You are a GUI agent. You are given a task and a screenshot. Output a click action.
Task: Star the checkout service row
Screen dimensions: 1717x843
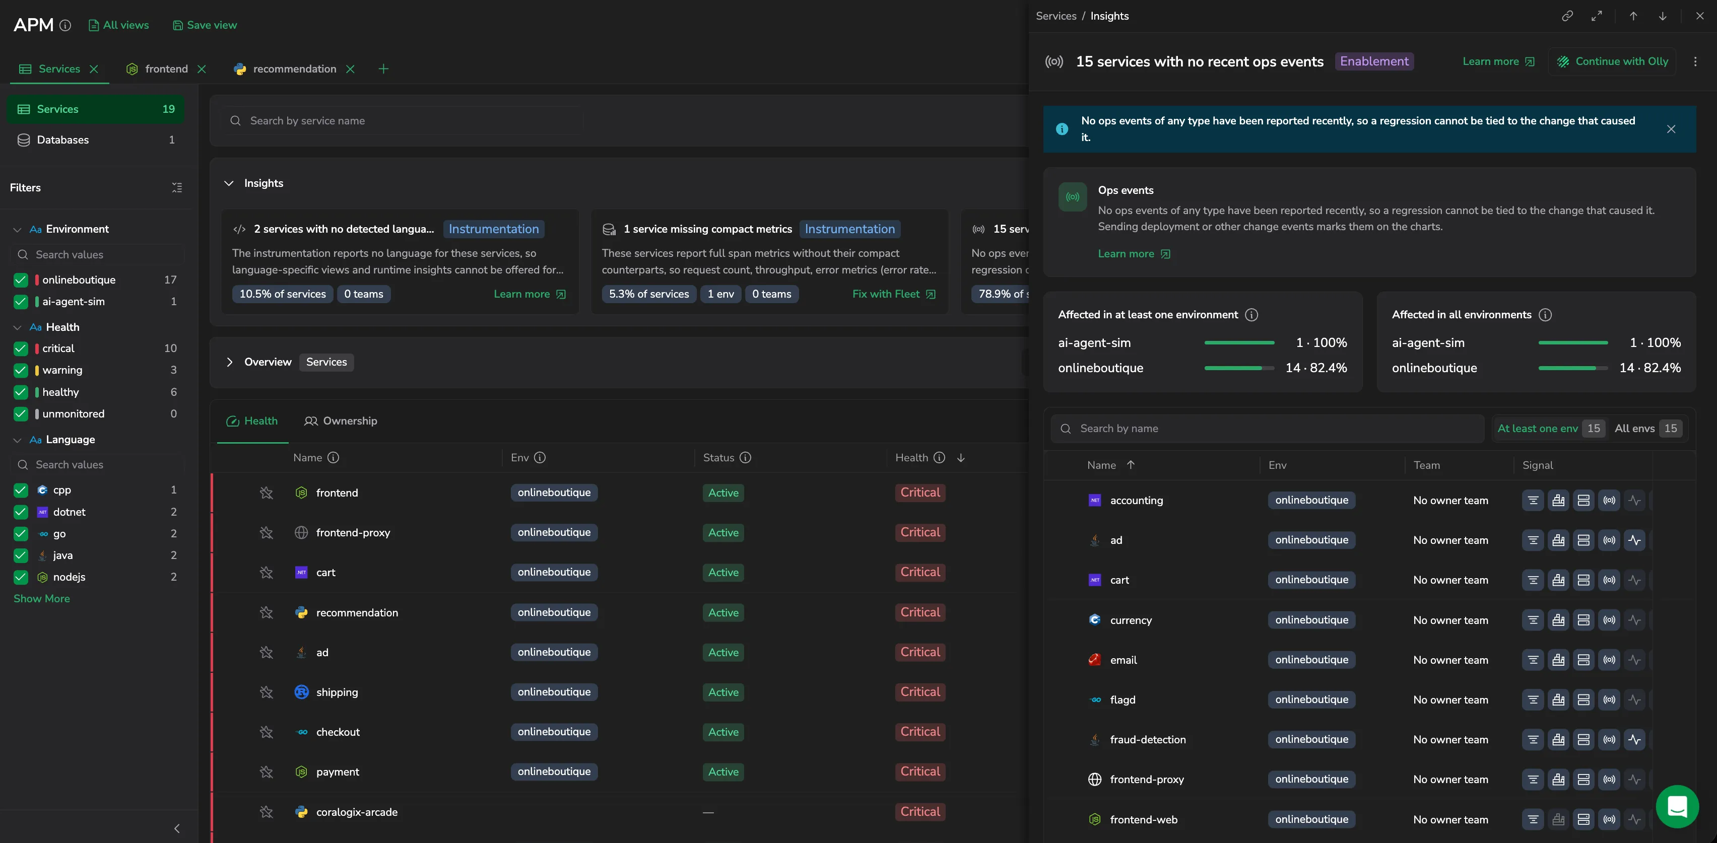(267, 732)
